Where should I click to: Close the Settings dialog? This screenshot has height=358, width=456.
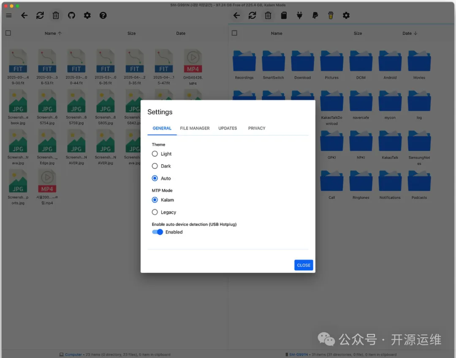click(304, 265)
